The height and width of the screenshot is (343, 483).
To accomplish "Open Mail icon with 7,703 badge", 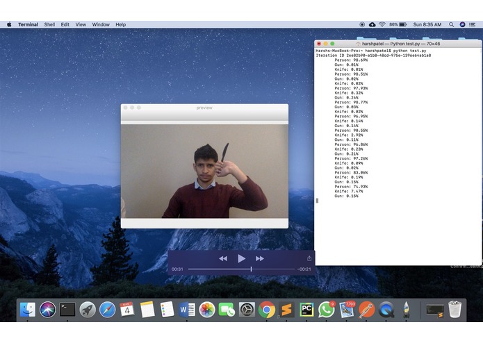I will (x=347, y=310).
